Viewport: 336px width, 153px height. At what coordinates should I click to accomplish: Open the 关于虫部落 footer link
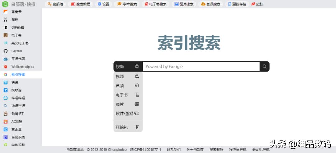click(x=195, y=150)
